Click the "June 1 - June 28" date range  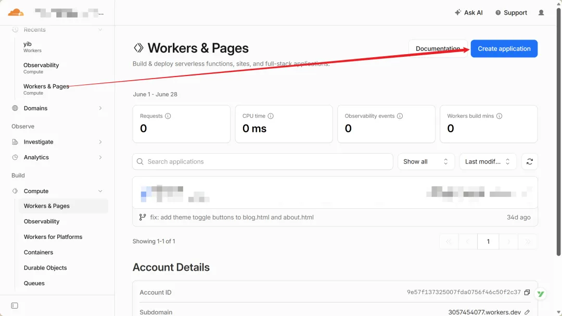[x=155, y=94]
